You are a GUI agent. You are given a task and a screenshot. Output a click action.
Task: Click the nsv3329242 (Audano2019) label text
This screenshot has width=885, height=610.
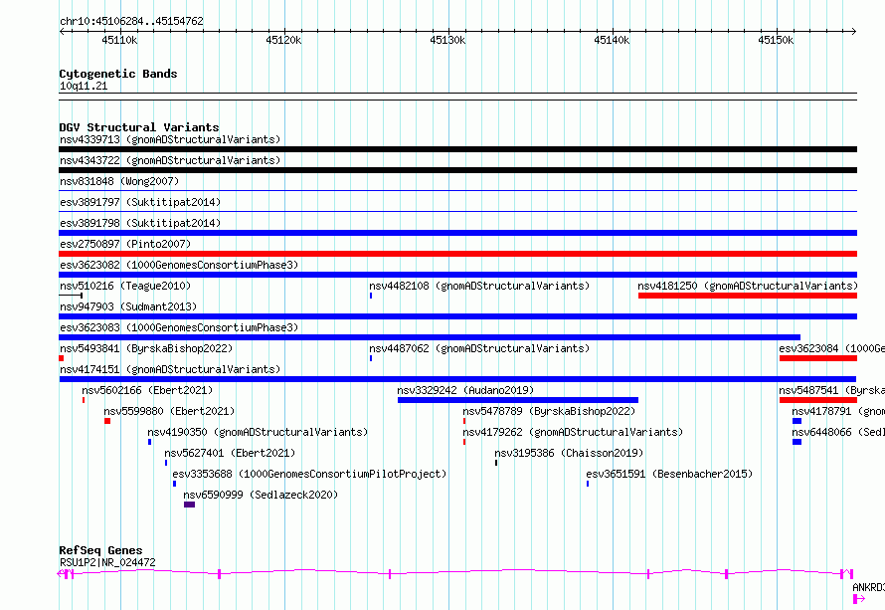click(465, 390)
